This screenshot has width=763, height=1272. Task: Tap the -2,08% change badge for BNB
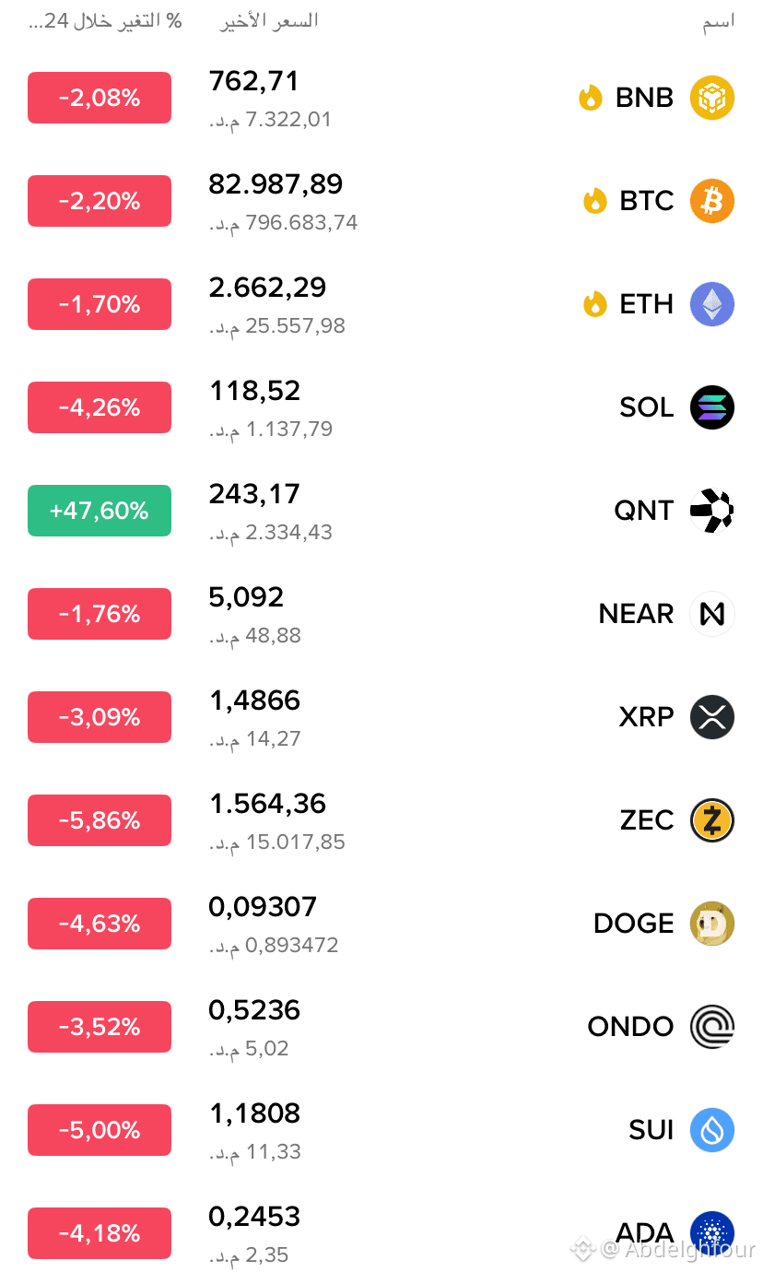(100, 98)
